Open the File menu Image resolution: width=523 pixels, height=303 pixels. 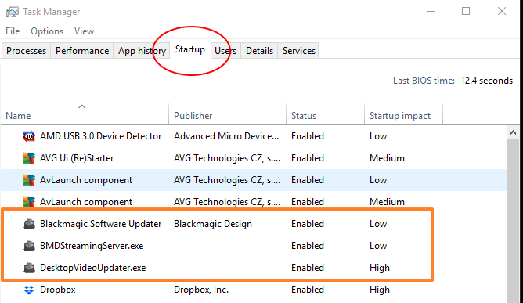coord(13,31)
